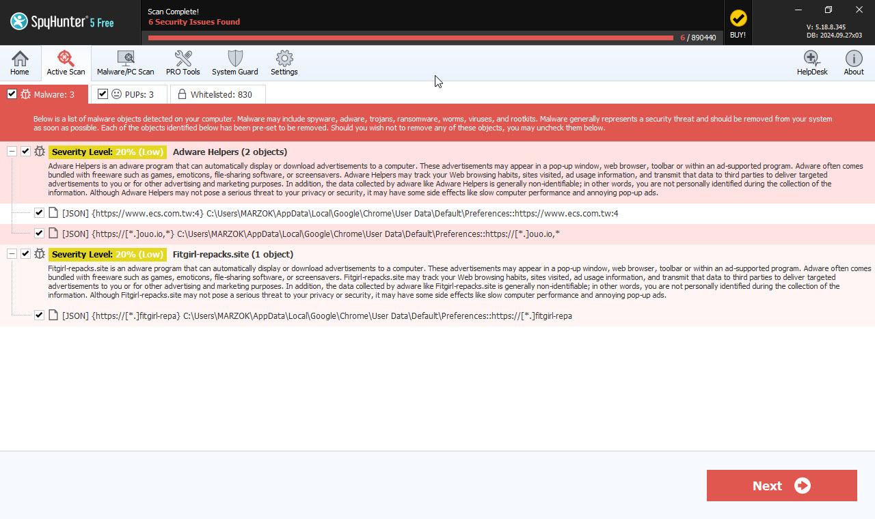
Task: Select ecs.com.tw Preferences path text
Action: [x=412, y=213]
